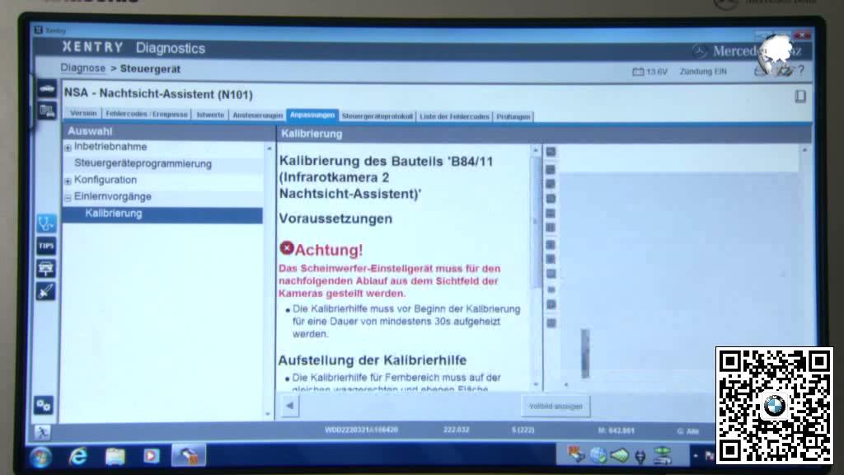Open the Fehlercodes / Ereignisse tab
The image size is (844, 475).
coord(147,114)
